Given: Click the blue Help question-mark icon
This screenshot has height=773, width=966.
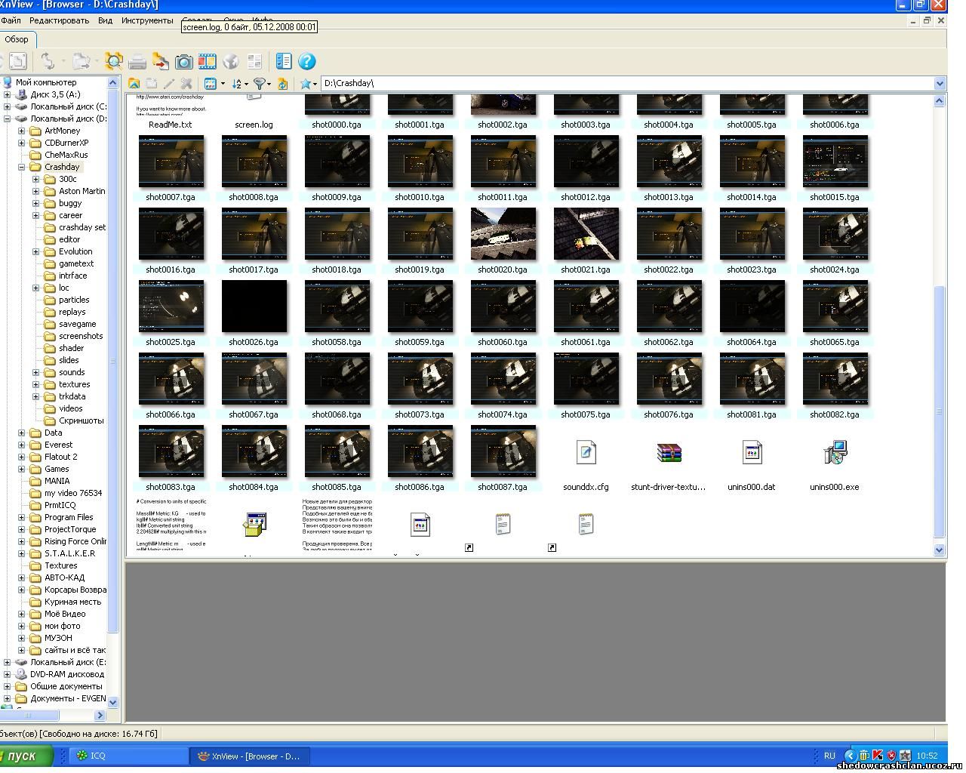Looking at the screenshot, I should pyautogui.click(x=306, y=61).
